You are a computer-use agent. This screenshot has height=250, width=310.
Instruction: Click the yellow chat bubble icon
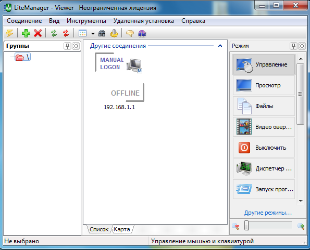130,33
